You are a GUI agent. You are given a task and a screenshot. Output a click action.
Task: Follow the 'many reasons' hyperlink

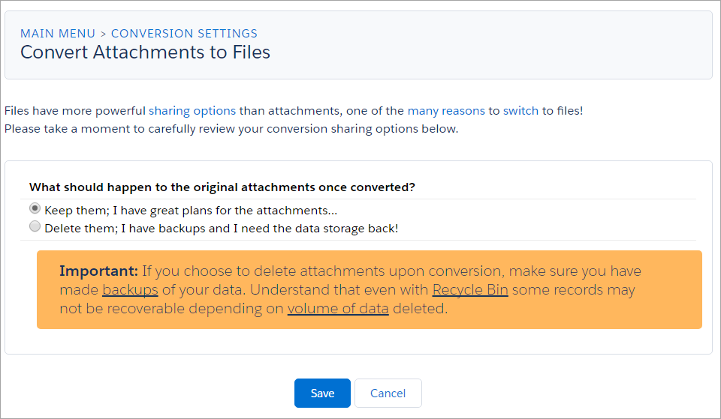coord(446,111)
